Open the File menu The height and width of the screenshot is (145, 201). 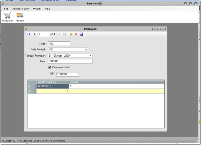coord(6,9)
